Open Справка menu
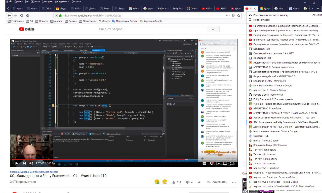322x193 pixels. [x=76, y=2]
